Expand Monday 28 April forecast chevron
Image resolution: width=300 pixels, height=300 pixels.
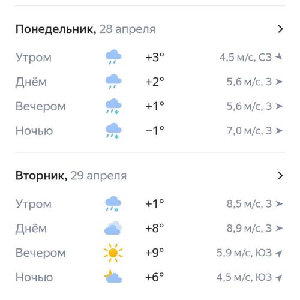pyautogui.click(x=281, y=29)
